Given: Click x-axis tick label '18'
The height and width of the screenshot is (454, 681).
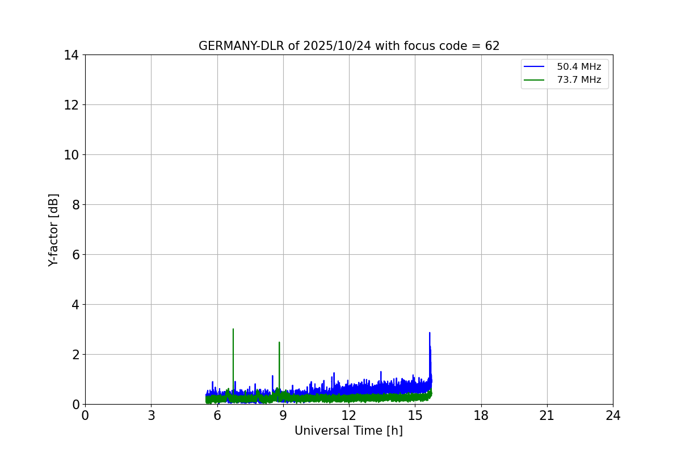Looking at the screenshot, I should coord(481,416).
